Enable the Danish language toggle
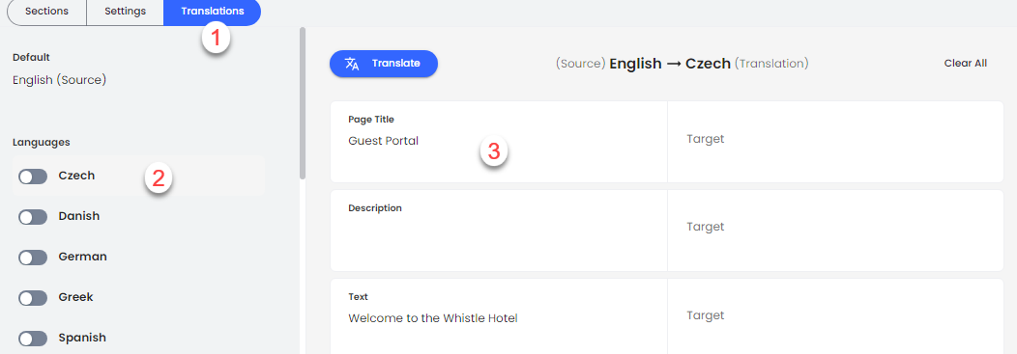The height and width of the screenshot is (354, 1017). click(x=33, y=217)
